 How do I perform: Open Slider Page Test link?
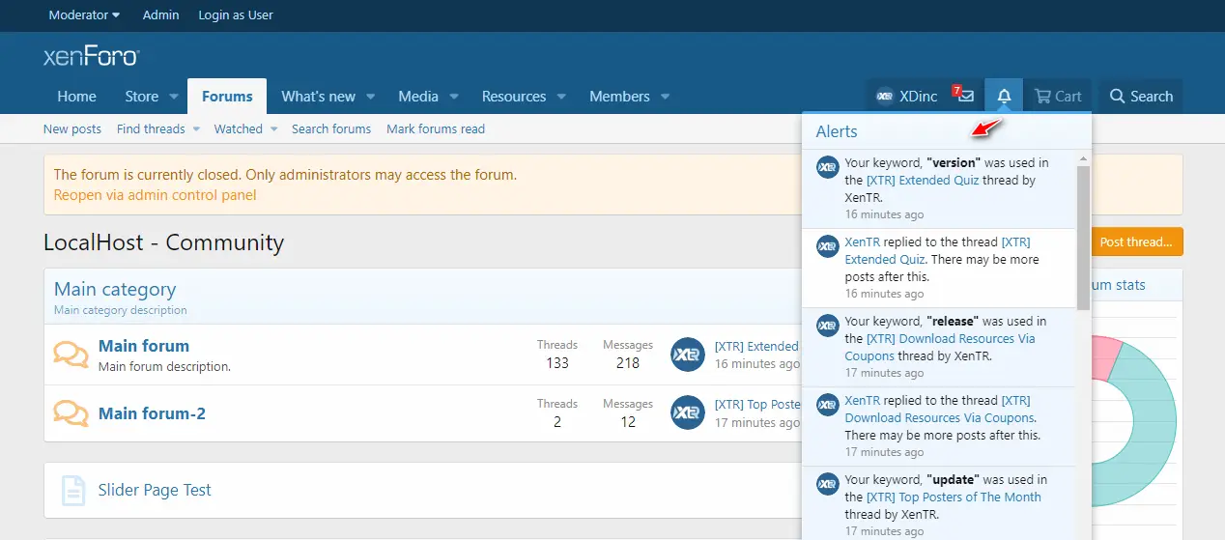(155, 490)
